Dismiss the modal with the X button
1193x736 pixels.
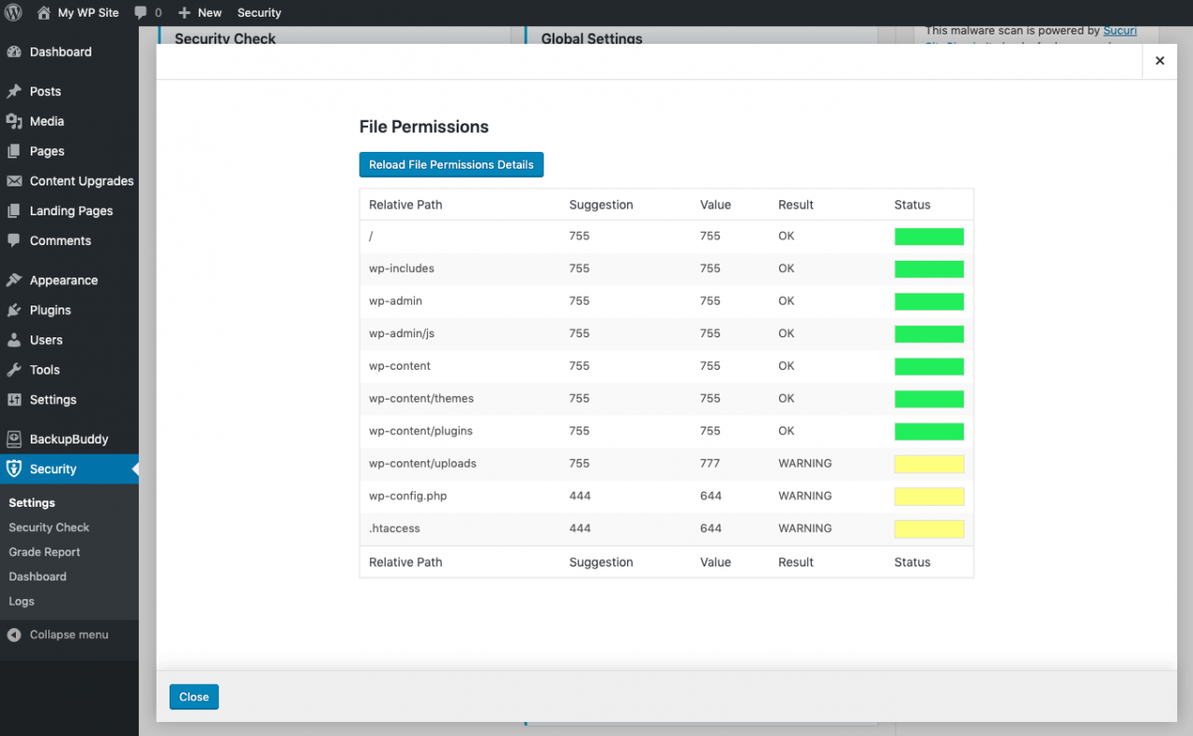coord(1159,61)
